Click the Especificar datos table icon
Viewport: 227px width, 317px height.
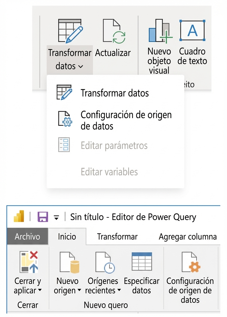tap(142, 262)
